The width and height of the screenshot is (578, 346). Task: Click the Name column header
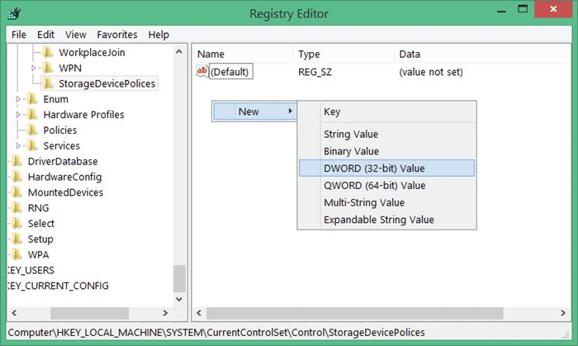(x=211, y=54)
